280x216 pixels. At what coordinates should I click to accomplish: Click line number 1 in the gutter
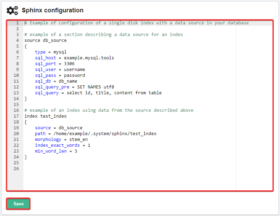click(17, 23)
